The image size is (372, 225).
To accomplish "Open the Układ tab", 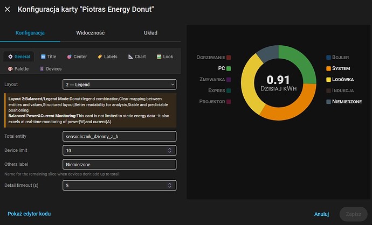I will (150, 33).
